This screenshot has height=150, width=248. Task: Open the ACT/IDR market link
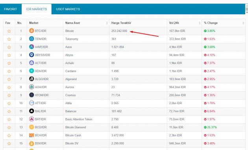[x=41, y=63]
